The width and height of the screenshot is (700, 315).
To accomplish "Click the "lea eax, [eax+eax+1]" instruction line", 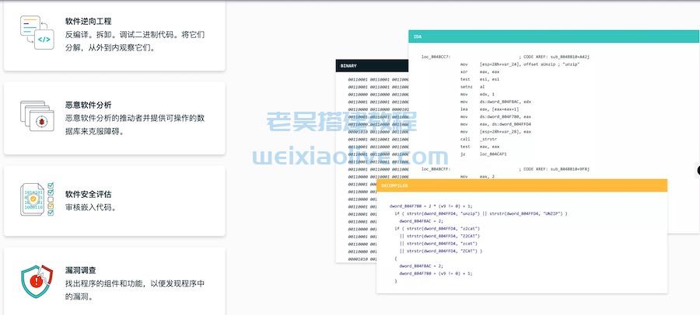I will [x=490, y=109].
